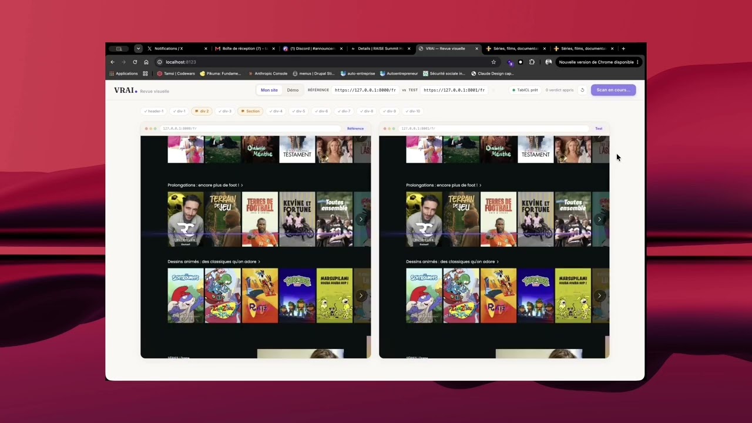This screenshot has width=752, height=423.
Task: Select the div-1 section chip
Action: pyautogui.click(x=179, y=111)
